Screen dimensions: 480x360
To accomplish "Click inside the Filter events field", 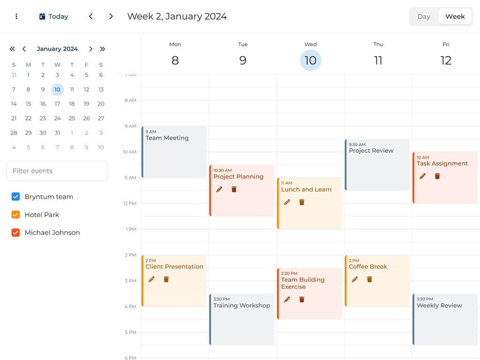I will click(57, 171).
